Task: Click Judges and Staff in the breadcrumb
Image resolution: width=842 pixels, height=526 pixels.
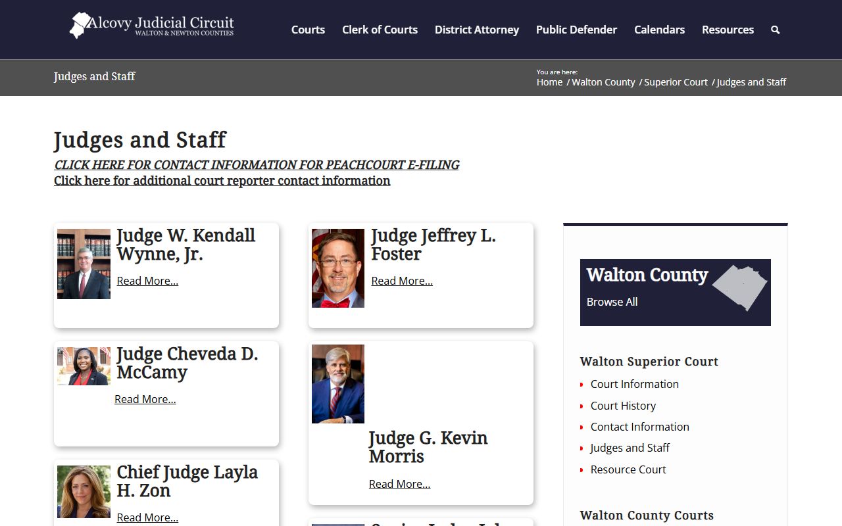Action: point(751,82)
